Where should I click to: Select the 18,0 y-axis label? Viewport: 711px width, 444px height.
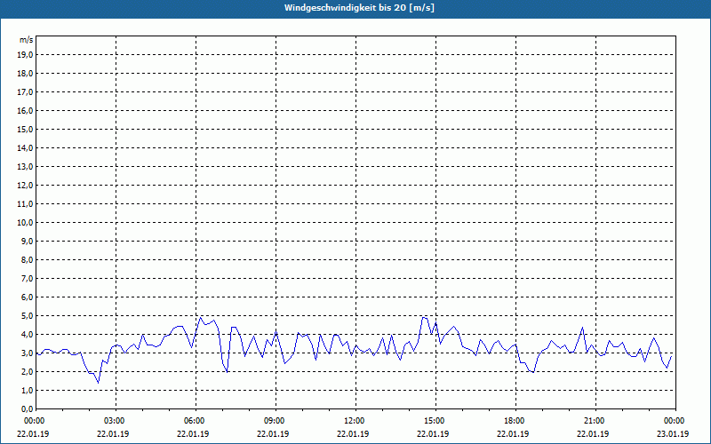coord(25,74)
